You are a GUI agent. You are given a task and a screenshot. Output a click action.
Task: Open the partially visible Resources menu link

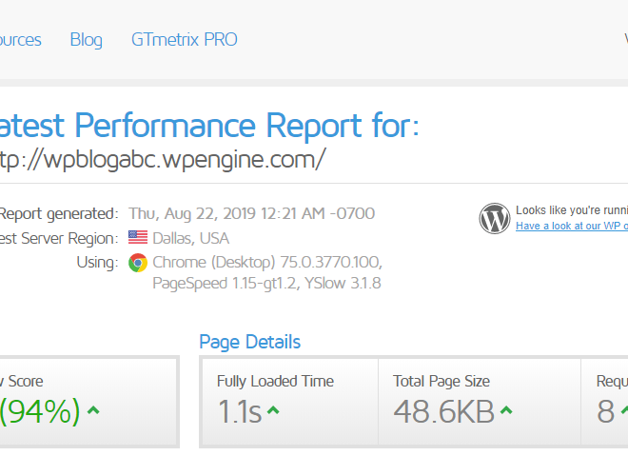coord(20,40)
